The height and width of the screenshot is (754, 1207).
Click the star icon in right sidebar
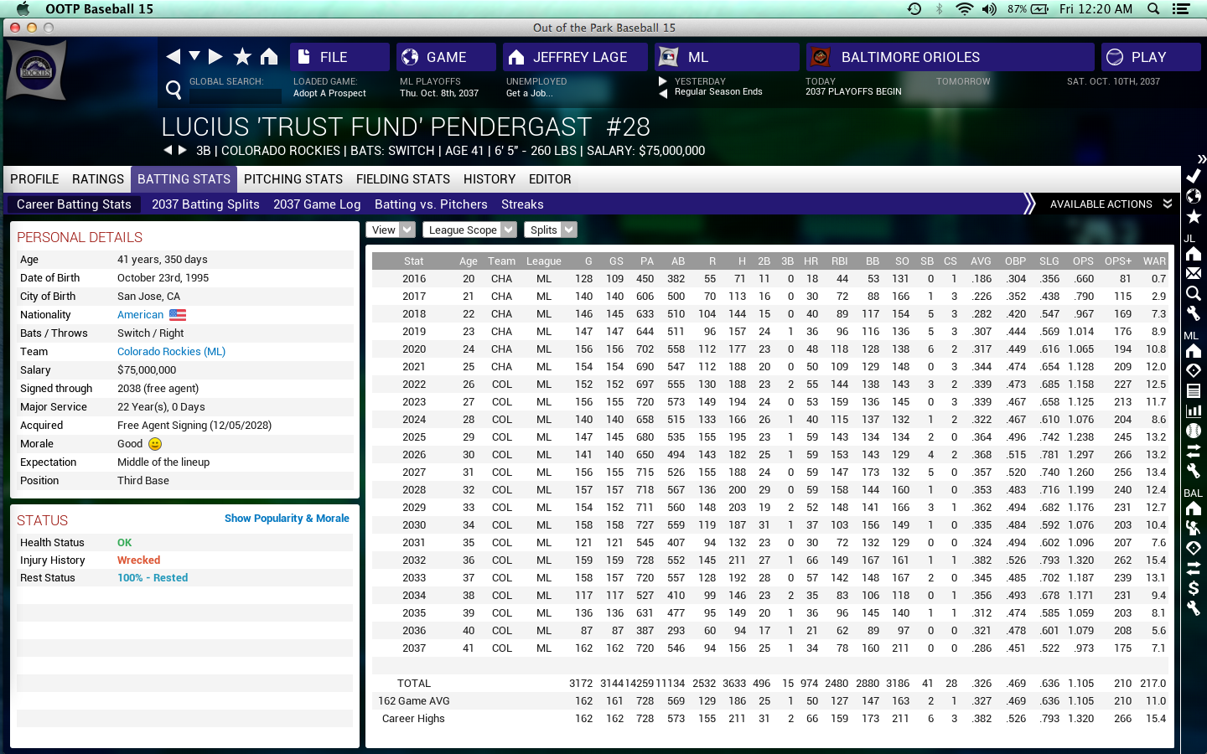1194,217
